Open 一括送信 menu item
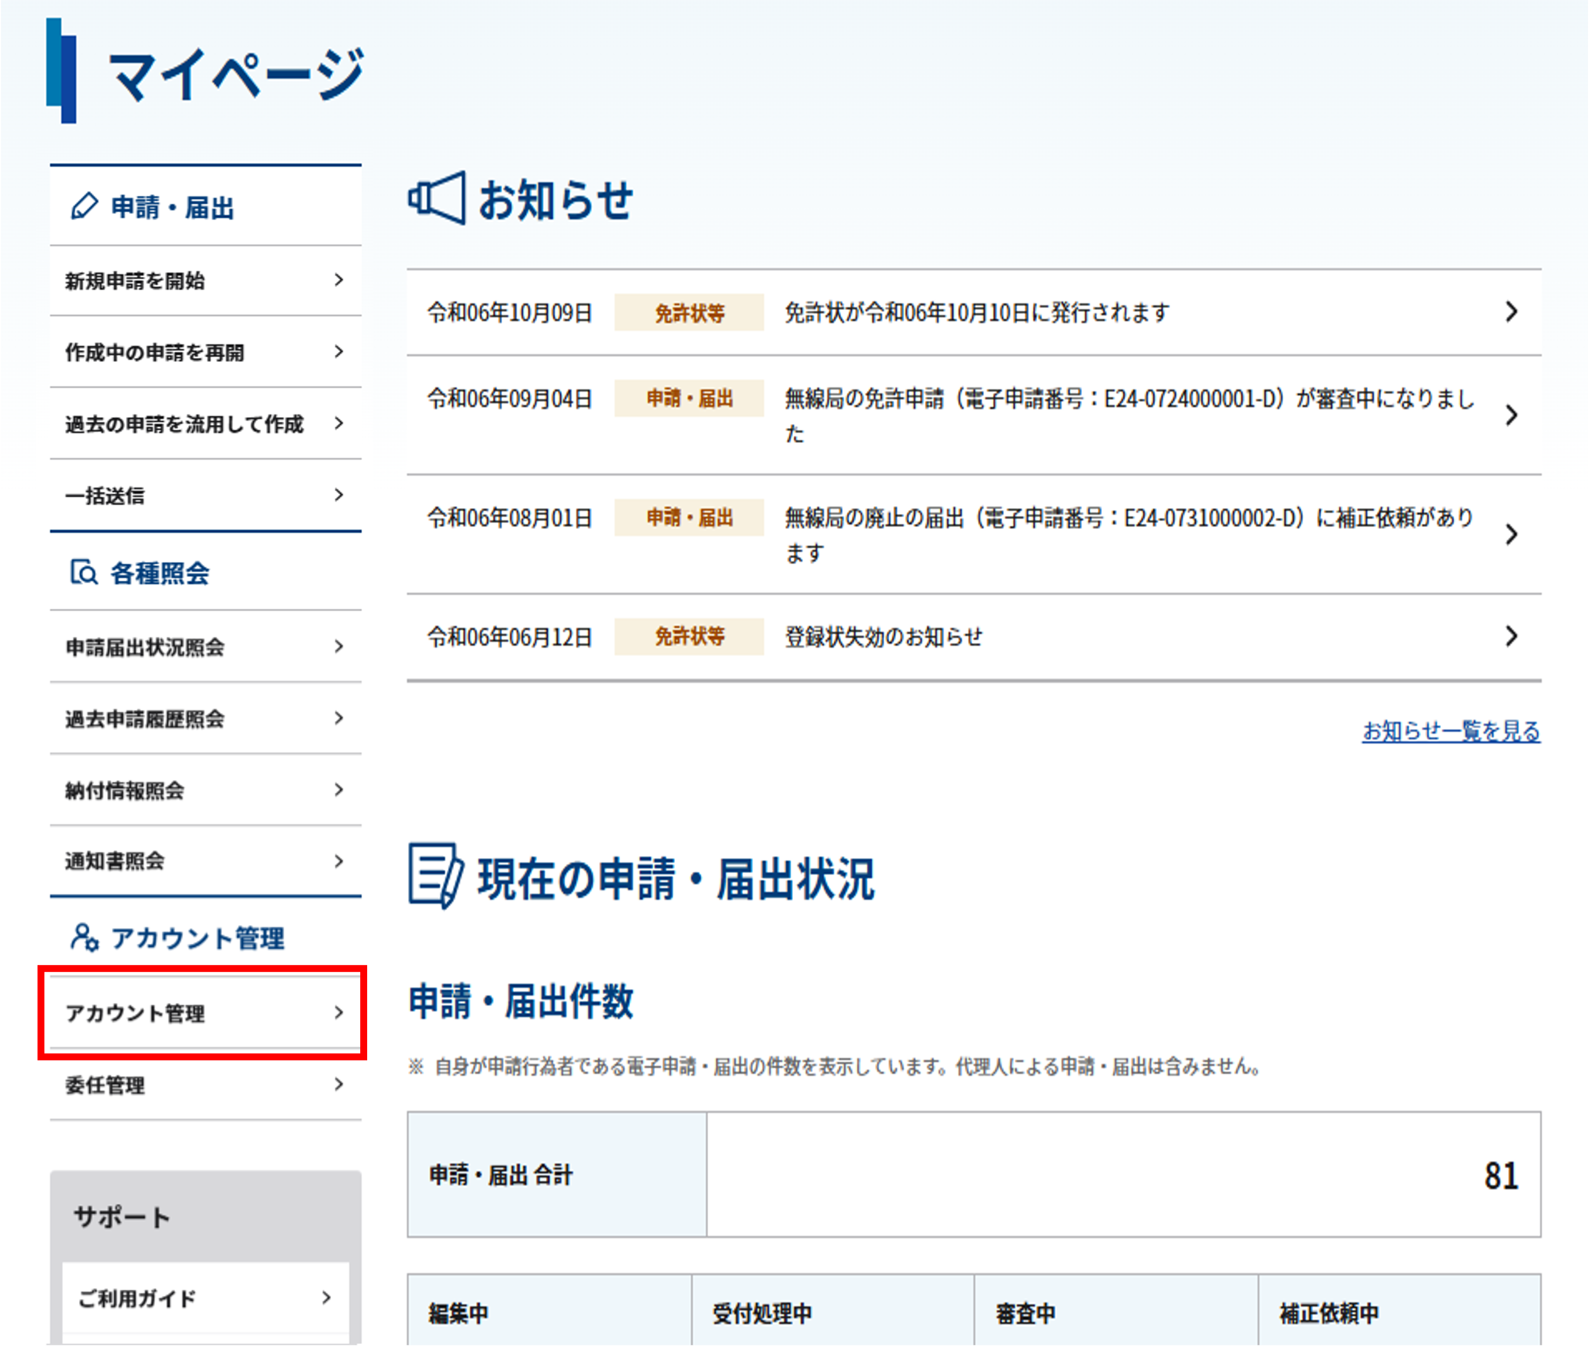The width and height of the screenshot is (1590, 1346). click(x=205, y=495)
